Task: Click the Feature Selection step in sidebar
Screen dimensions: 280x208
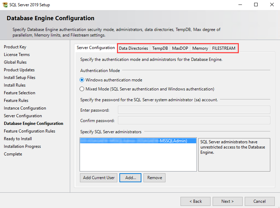Action: pyautogui.click(x=20, y=93)
